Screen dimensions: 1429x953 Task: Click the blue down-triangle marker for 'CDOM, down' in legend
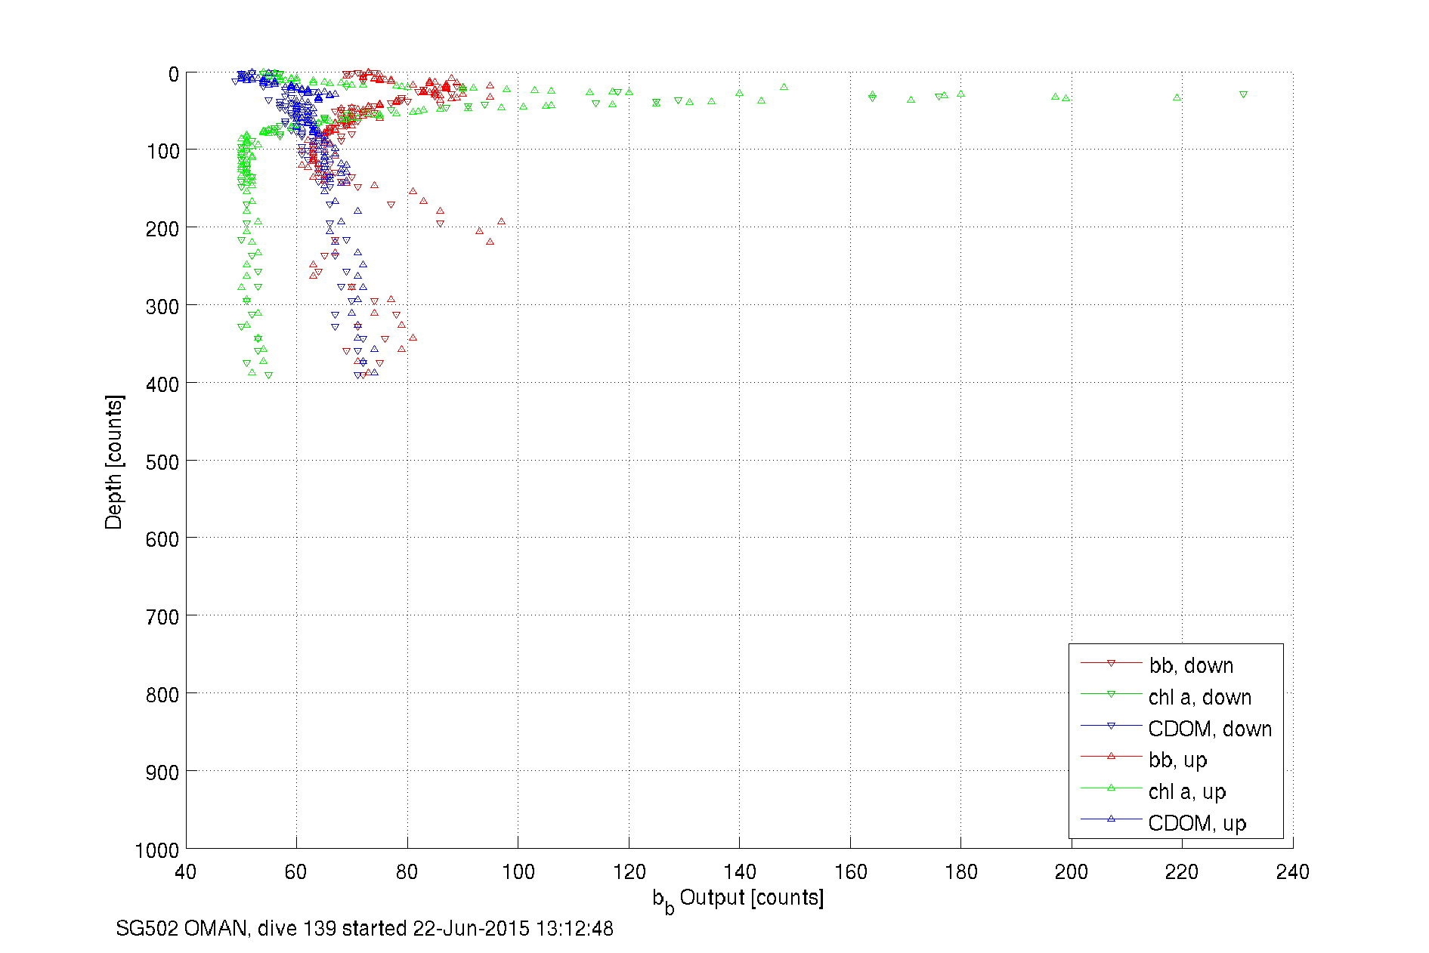(1111, 726)
